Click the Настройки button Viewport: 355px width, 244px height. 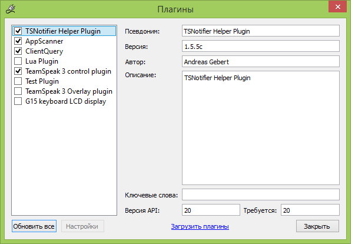[82, 226]
